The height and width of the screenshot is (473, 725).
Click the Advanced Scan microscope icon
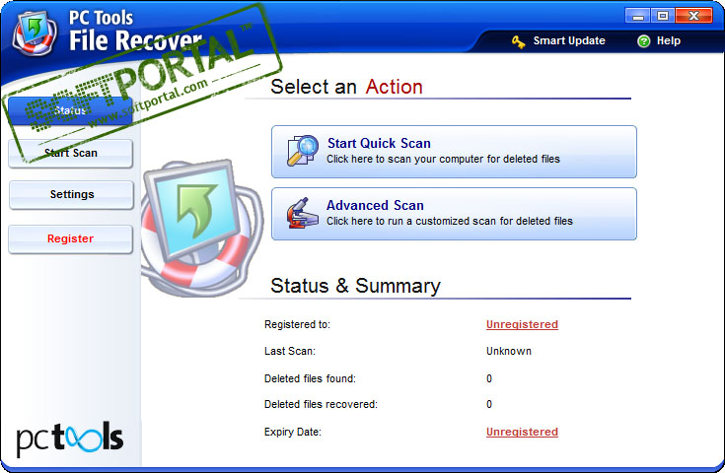(303, 213)
